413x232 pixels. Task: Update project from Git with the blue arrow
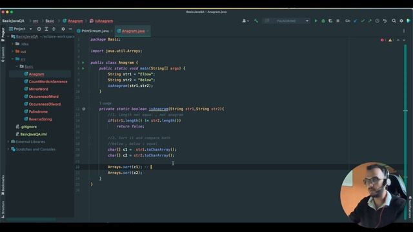point(356,21)
